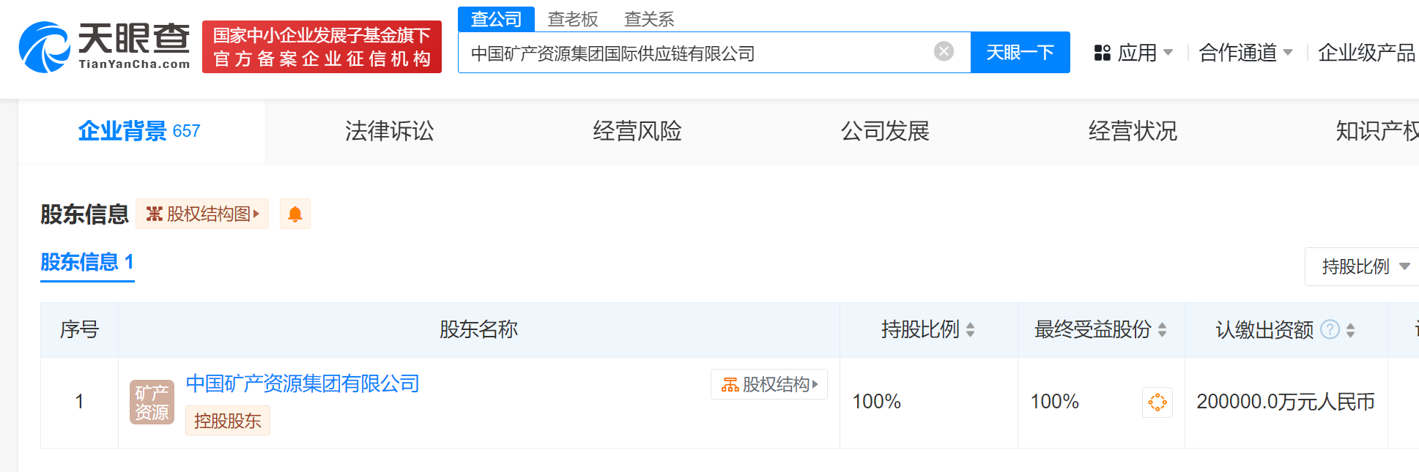Open the 法律诉讼 section tab
This screenshot has width=1419, height=472.
(389, 131)
